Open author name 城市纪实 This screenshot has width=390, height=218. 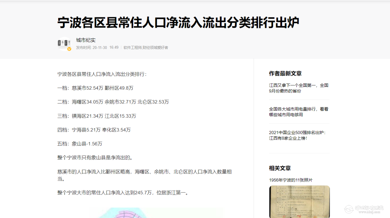(x=86, y=40)
